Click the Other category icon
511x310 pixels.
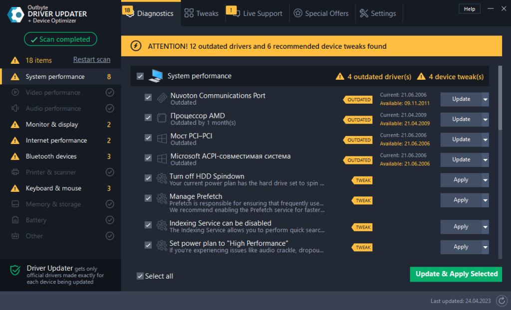coord(15,236)
